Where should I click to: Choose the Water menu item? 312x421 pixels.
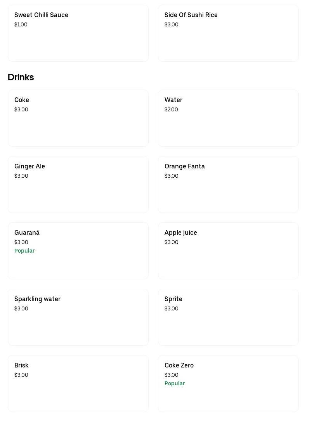click(228, 118)
